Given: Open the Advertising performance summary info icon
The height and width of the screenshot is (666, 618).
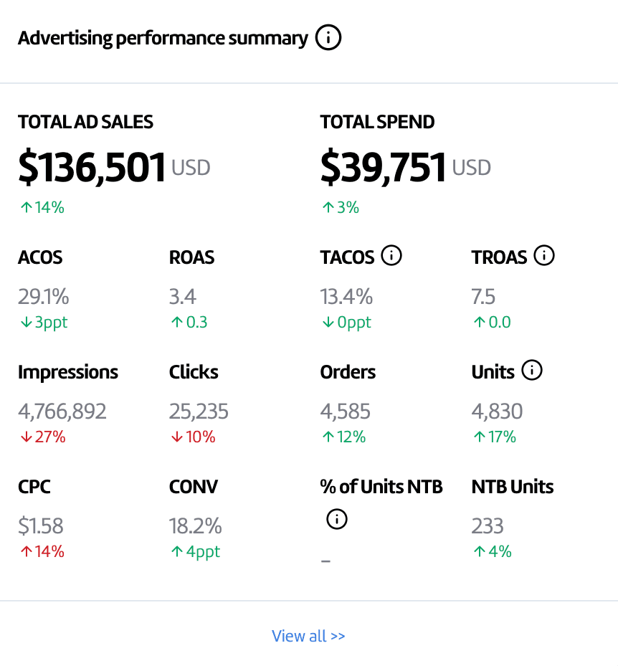Looking at the screenshot, I should 328,37.
